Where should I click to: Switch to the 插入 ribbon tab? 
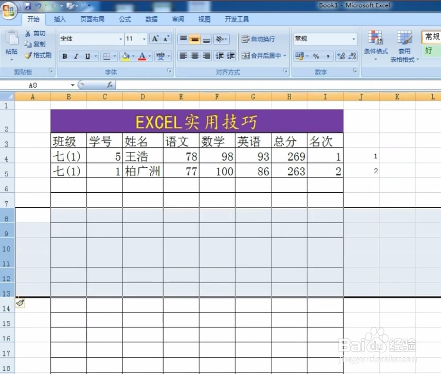pos(60,19)
